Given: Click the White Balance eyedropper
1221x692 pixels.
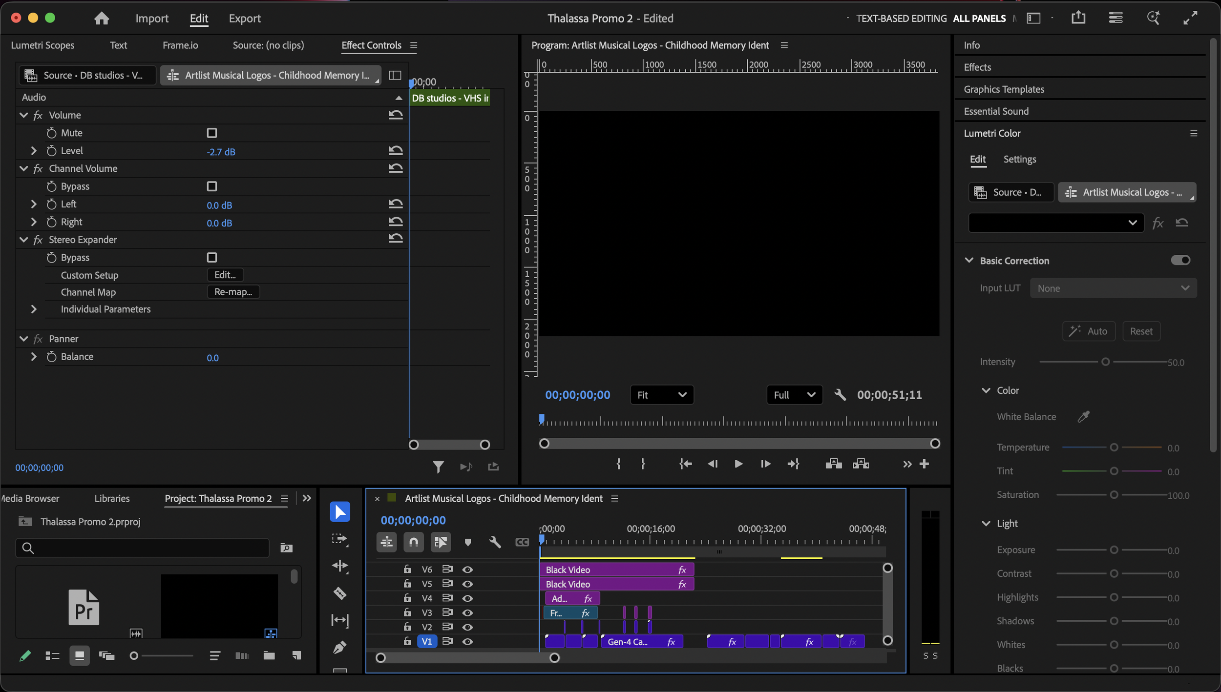Looking at the screenshot, I should point(1083,416).
